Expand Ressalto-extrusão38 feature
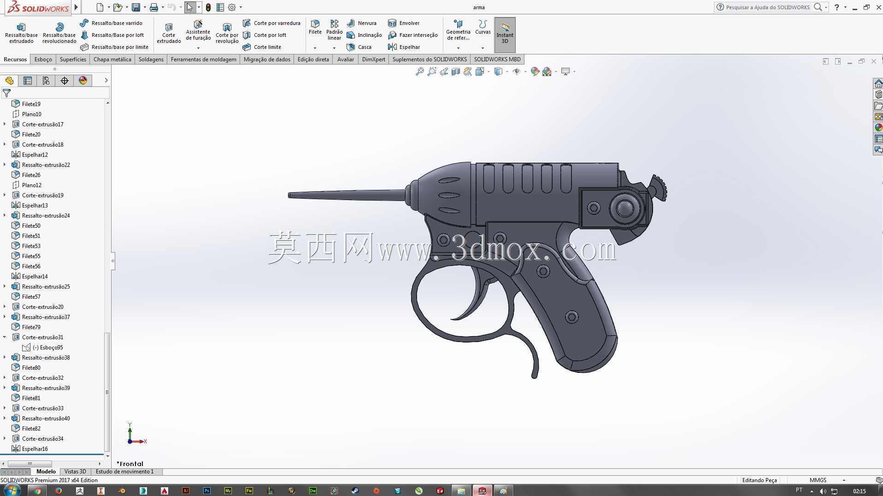The height and width of the screenshot is (496, 883). 5,357
